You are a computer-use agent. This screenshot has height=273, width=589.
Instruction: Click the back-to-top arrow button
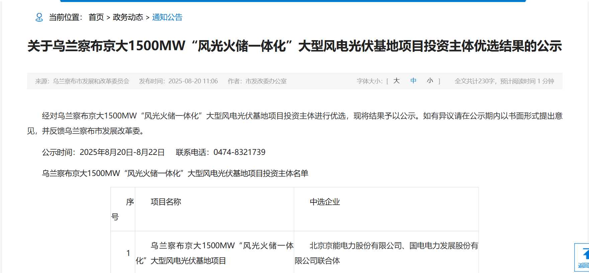[x=583, y=257]
